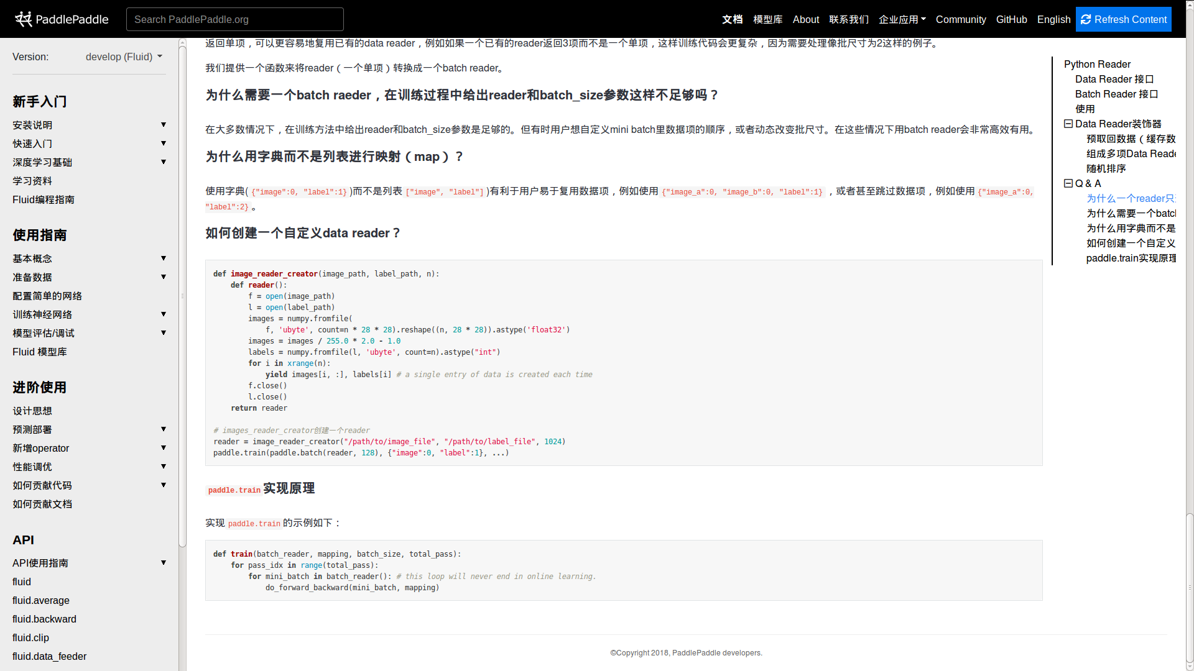Click the PaddlePaddle logo icon
1194x671 pixels.
click(x=24, y=19)
